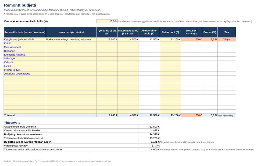The height and width of the screenshot is (166, 258).
Task: Select the 'Olohuone' cell
Action: coord(25,51)
